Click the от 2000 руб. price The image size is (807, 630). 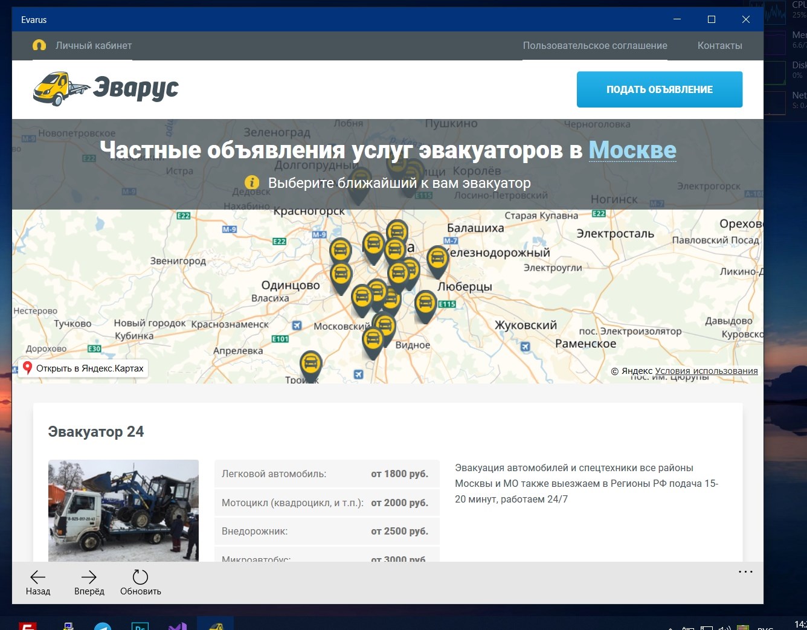tap(399, 503)
